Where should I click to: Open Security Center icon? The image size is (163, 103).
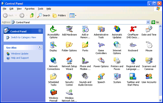[x=69, y=77]
